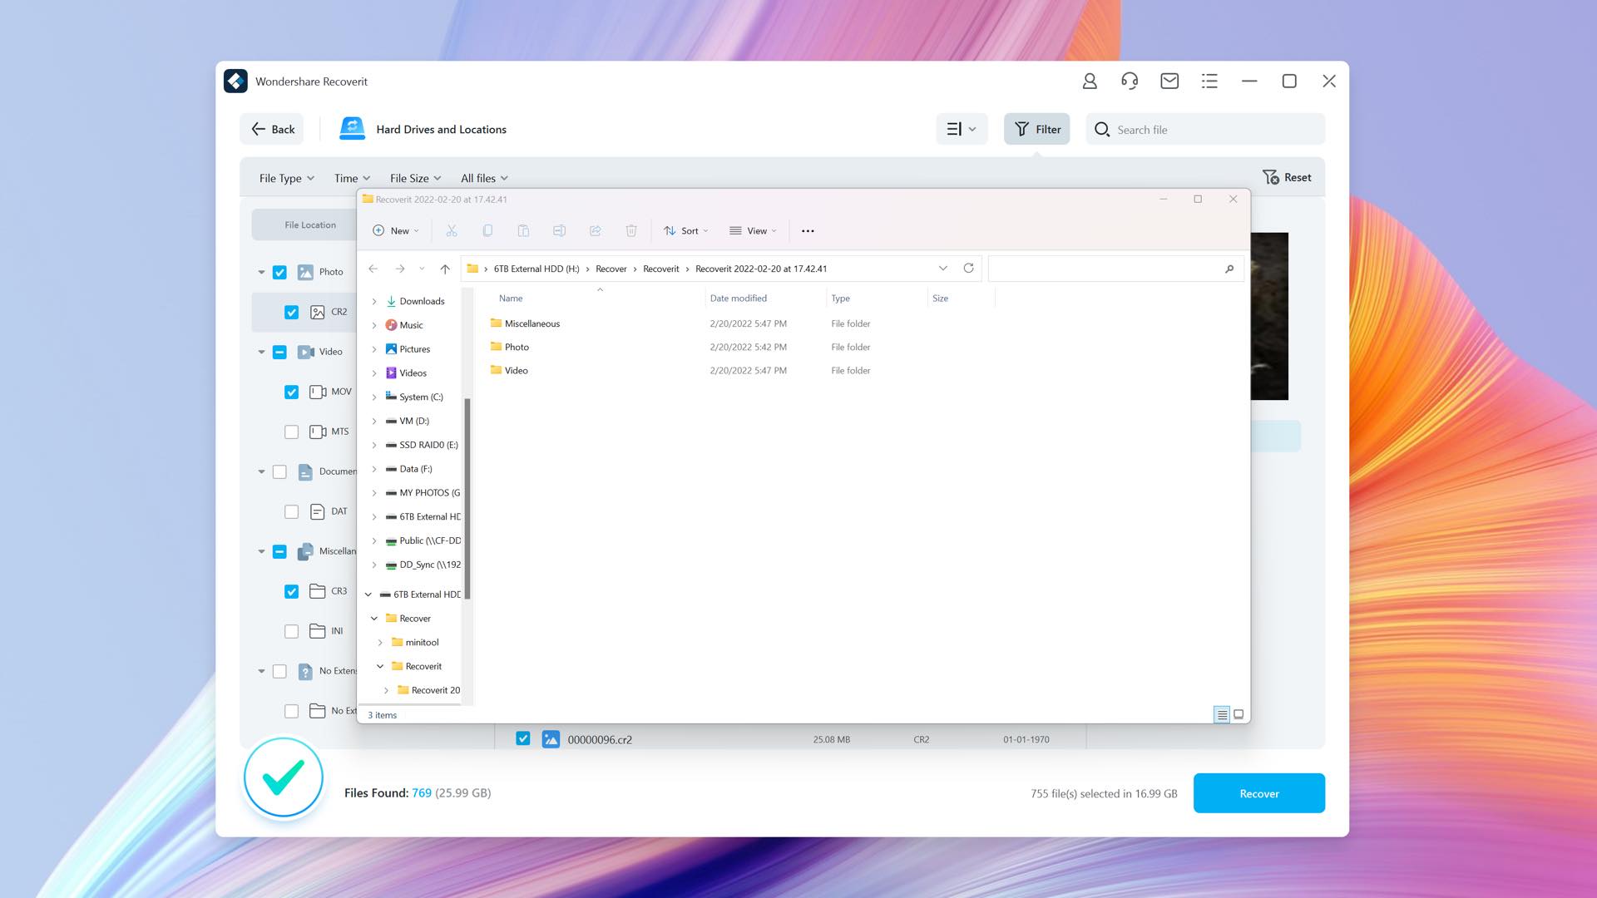Go back in Explorer navigation
The height and width of the screenshot is (898, 1597).
pyautogui.click(x=373, y=269)
